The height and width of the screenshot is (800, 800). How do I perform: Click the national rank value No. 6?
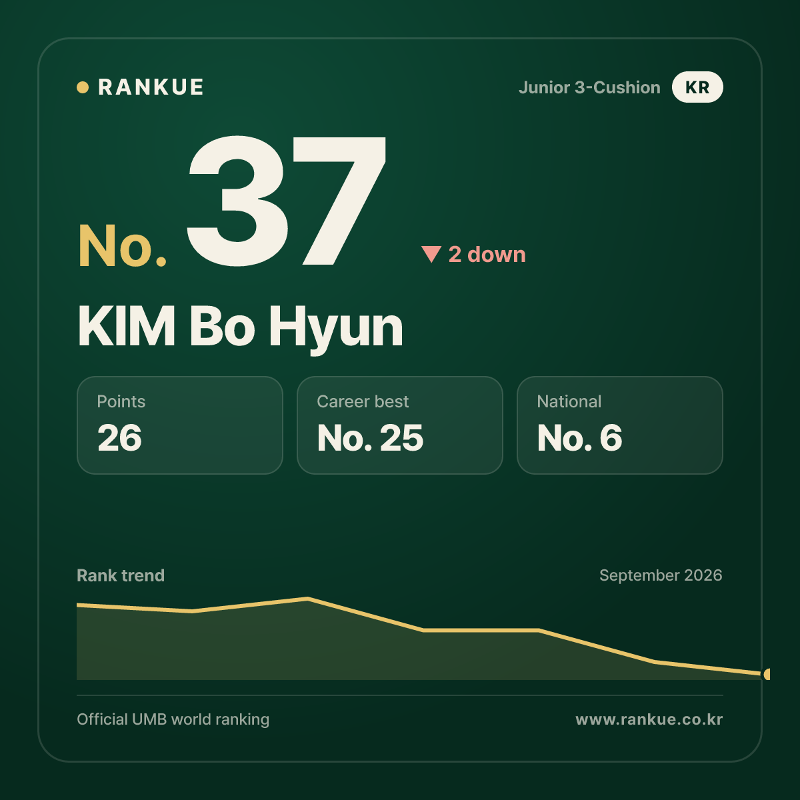pyautogui.click(x=579, y=438)
